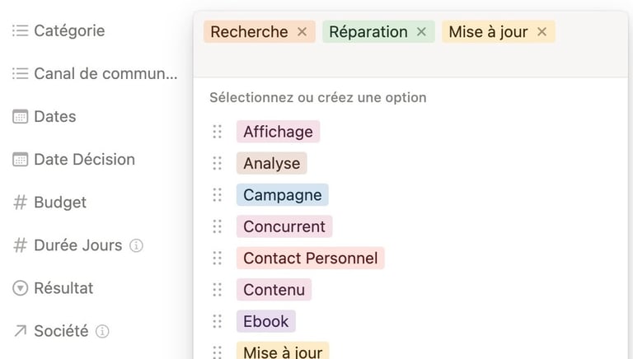Pick the Ebook option
Screen dimensions: 633x359
(x=266, y=321)
